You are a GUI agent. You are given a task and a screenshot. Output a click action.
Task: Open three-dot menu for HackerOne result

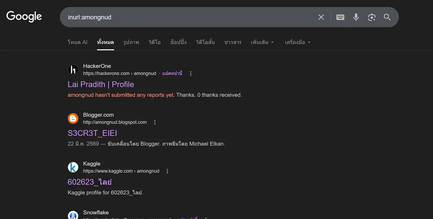191,74
